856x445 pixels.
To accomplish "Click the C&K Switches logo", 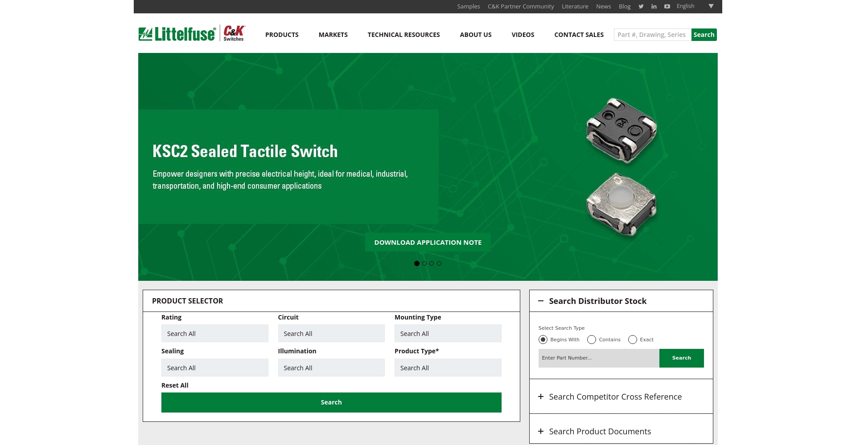I will [234, 33].
